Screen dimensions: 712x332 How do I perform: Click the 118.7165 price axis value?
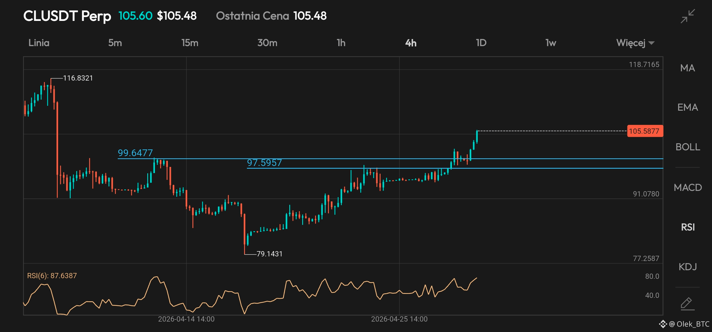pyautogui.click(x=644, y=65)
